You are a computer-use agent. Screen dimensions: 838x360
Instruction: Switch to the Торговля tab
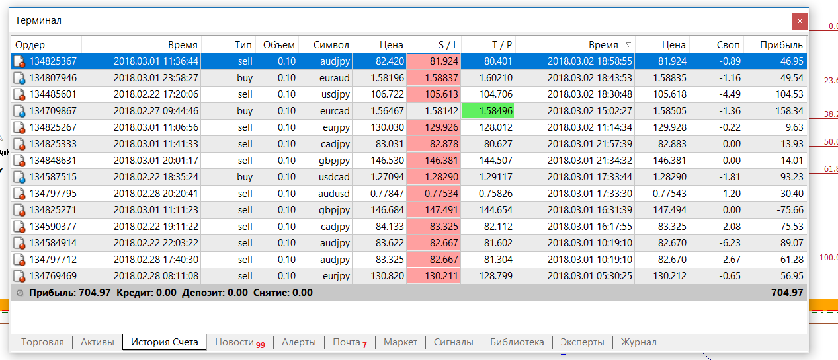(x=42, y=342)
